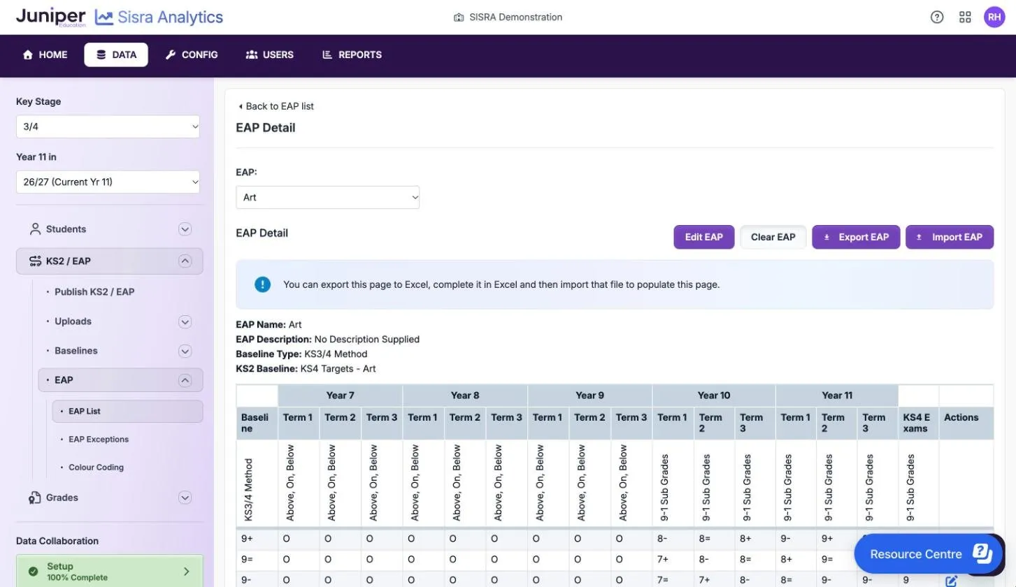Click the Resource Centre chat icon
The width and height of the screenshot is (1016, 587).
click(x=982, y=553)
